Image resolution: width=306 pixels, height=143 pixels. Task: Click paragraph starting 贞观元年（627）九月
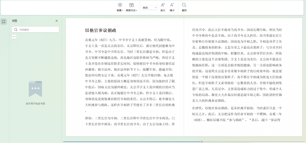click(130, 76)
